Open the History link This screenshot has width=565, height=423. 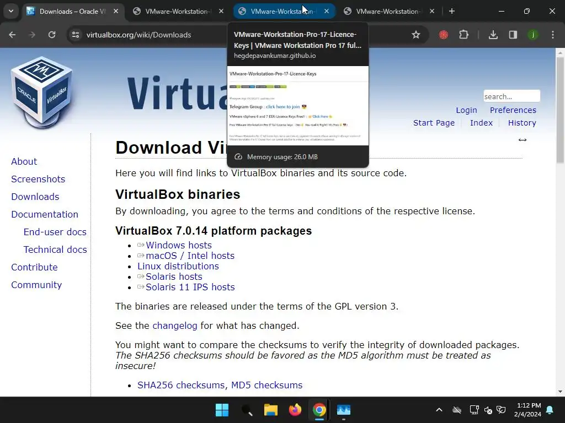tap(522, 123)
